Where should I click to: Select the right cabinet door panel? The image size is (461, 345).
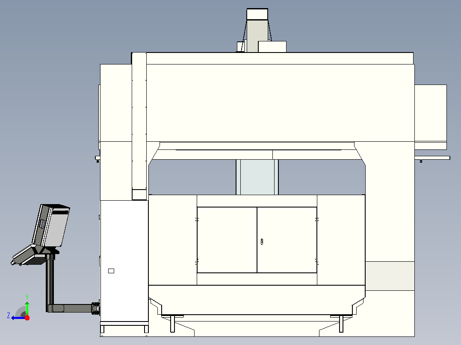coord(287,240)
